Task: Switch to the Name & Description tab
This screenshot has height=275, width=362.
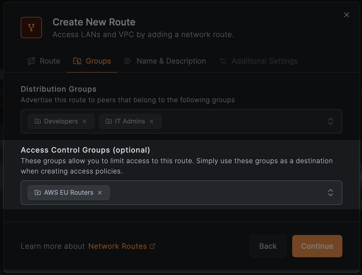Action: 171,61
